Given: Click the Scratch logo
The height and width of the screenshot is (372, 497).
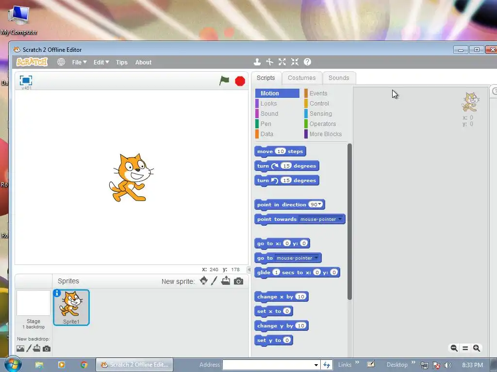Looking at the screenshot, I should (x=32, y=62).
